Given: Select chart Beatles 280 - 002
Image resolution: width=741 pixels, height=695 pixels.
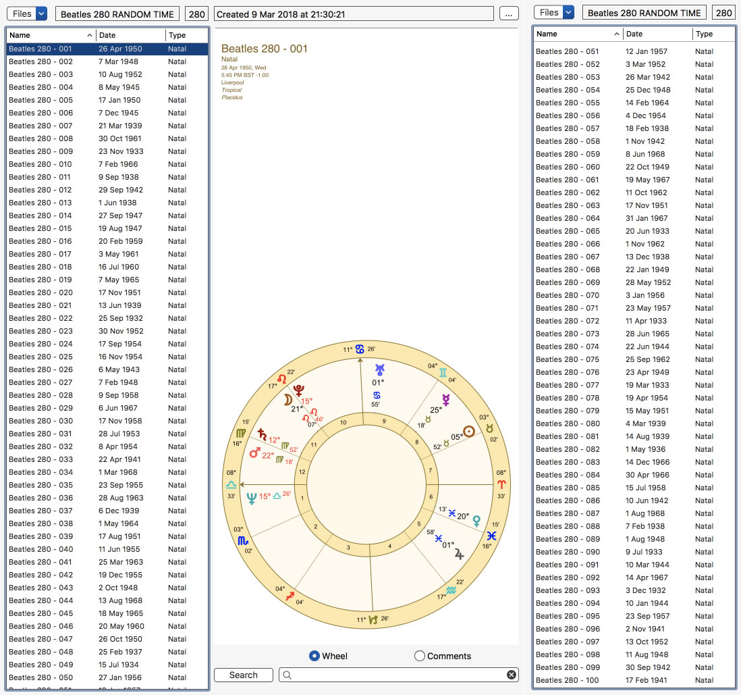Looking at the screenshot, I should (x=107, y=61).
